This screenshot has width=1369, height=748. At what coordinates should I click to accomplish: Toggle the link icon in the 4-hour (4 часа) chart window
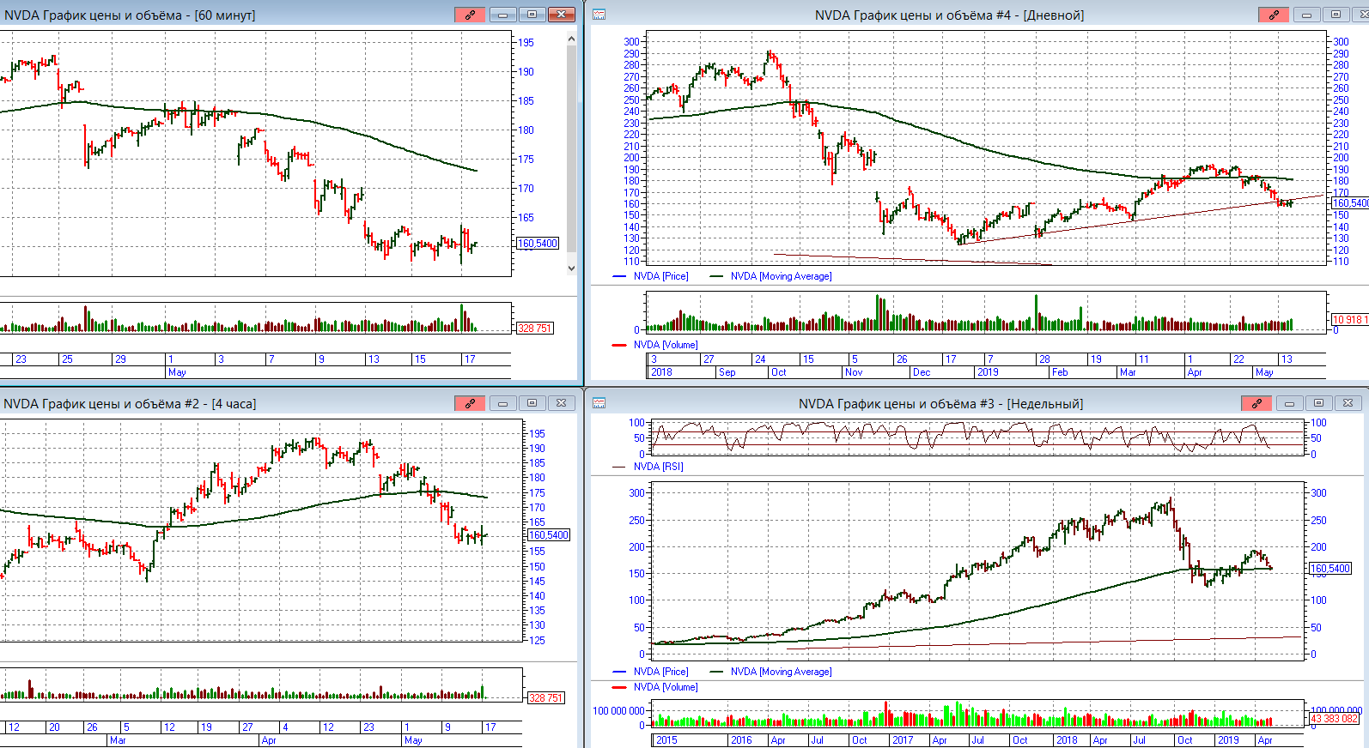(x=470, y=403)
